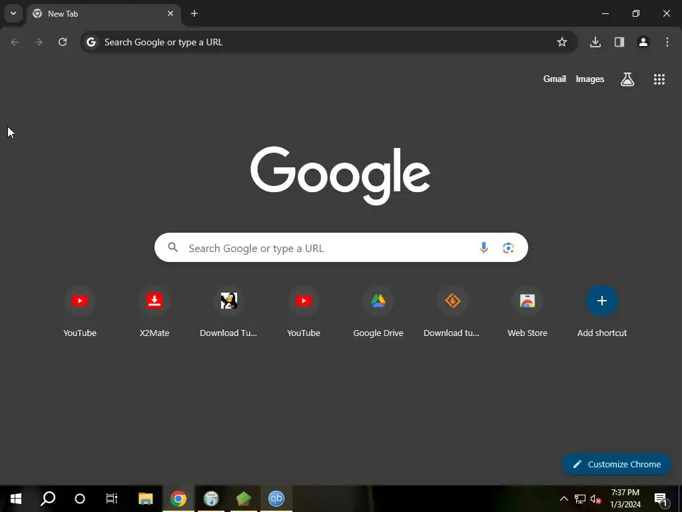Open the Windows Start menu
Viewport: 682px width, 512px height.
pyautogui.click(x=16, y=499)
